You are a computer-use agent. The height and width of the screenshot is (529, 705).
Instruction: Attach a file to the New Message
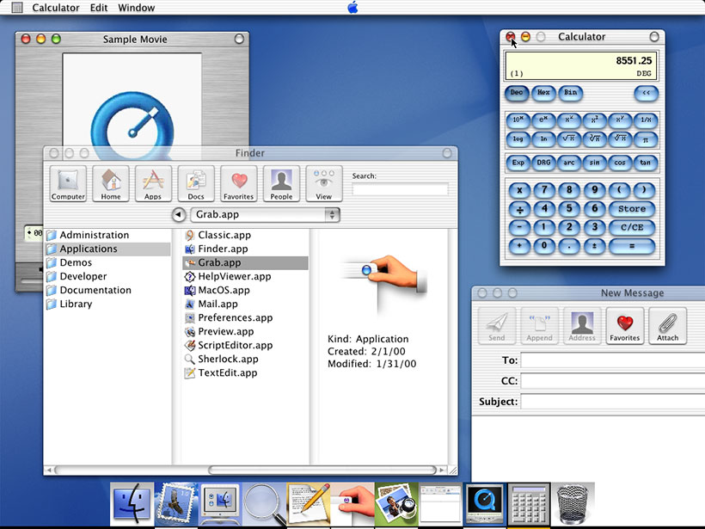click(668, 325)
